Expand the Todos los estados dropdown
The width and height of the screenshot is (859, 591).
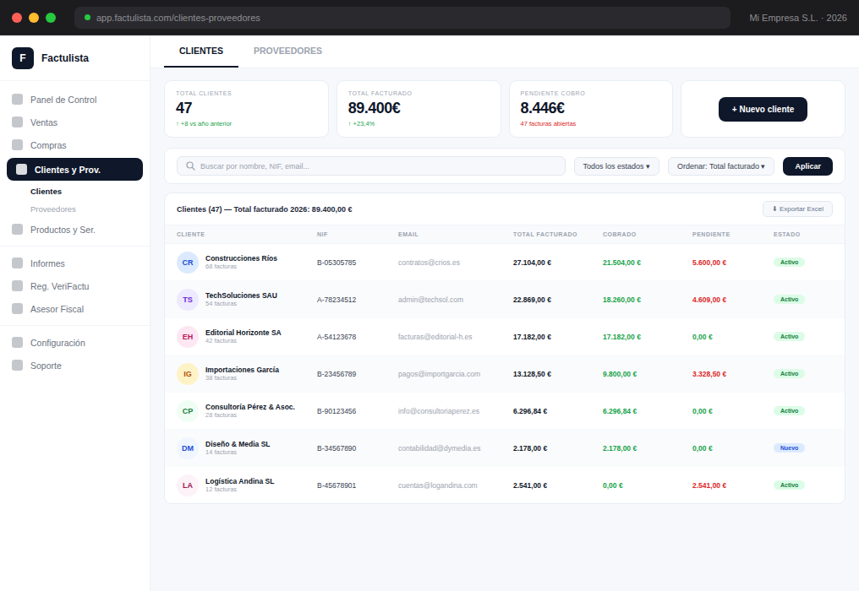pyautogui.click(x=616, y=166)
